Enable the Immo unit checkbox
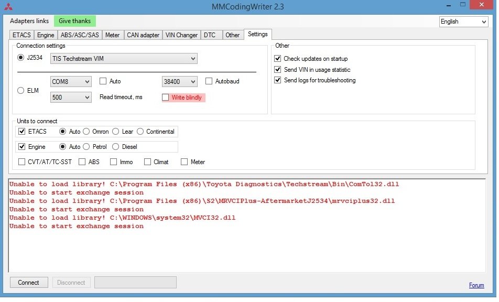The height and width of the screenshot is (302, 499). 113,162
